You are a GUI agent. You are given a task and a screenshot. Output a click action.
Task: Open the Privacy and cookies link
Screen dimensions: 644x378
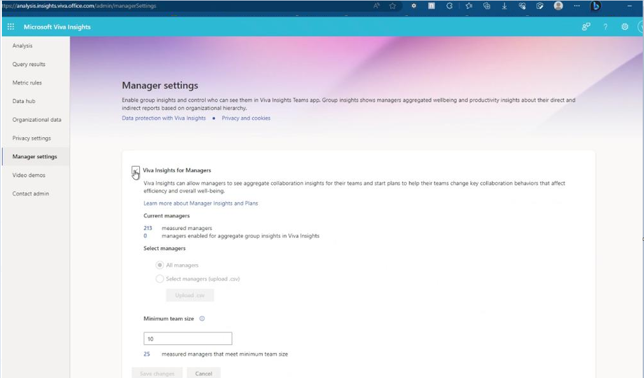[246, 118]
